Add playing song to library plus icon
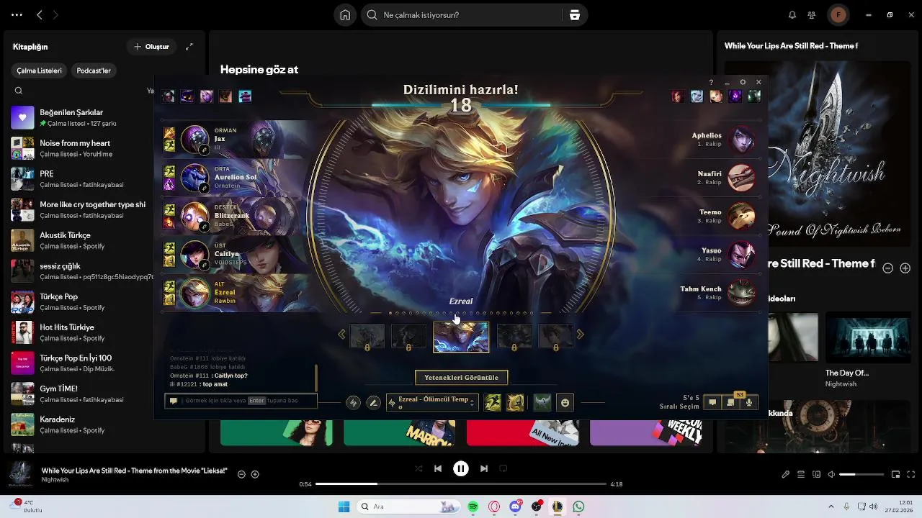922x518 pixels. (255, 474)
